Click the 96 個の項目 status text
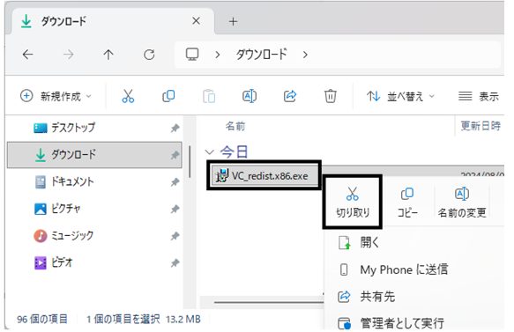Screen dimensions: 514x332 coord(42,319)
